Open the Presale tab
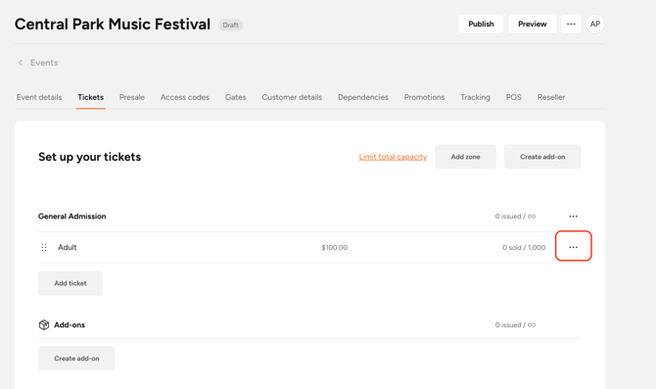This screenshot has width=656, height=389. tap(132, 97)
